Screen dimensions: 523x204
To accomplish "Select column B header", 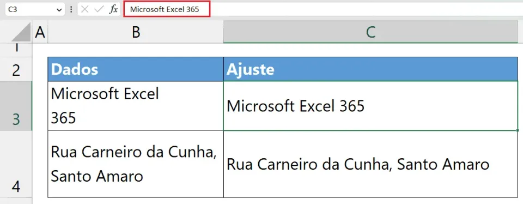I will point(136,33).
